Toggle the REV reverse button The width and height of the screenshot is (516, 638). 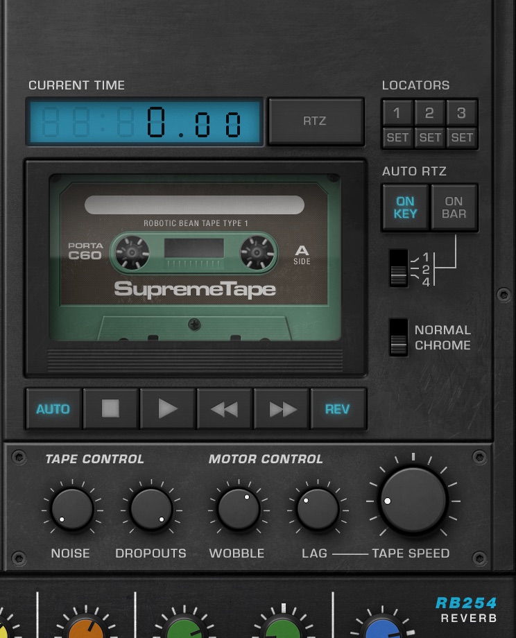point(338,409)
